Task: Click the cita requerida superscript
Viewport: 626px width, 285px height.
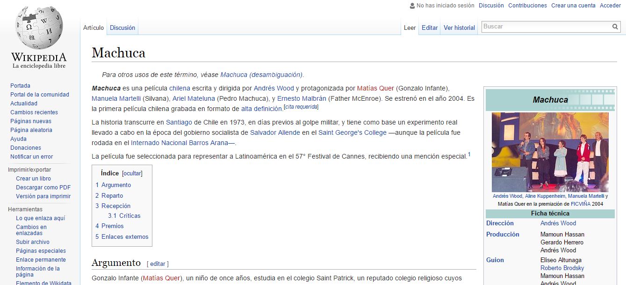Action: 302,107
